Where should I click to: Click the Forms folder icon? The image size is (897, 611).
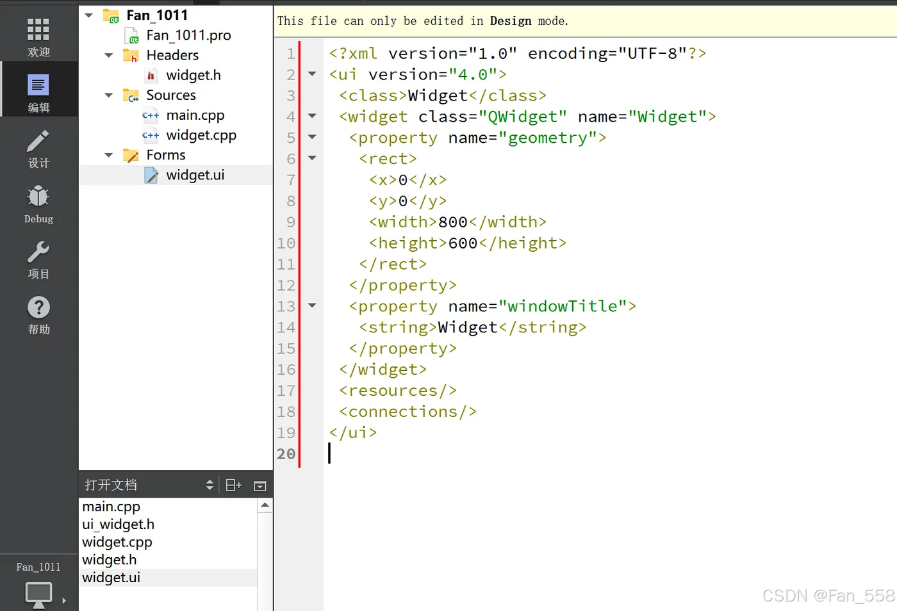tap(131, 156)
